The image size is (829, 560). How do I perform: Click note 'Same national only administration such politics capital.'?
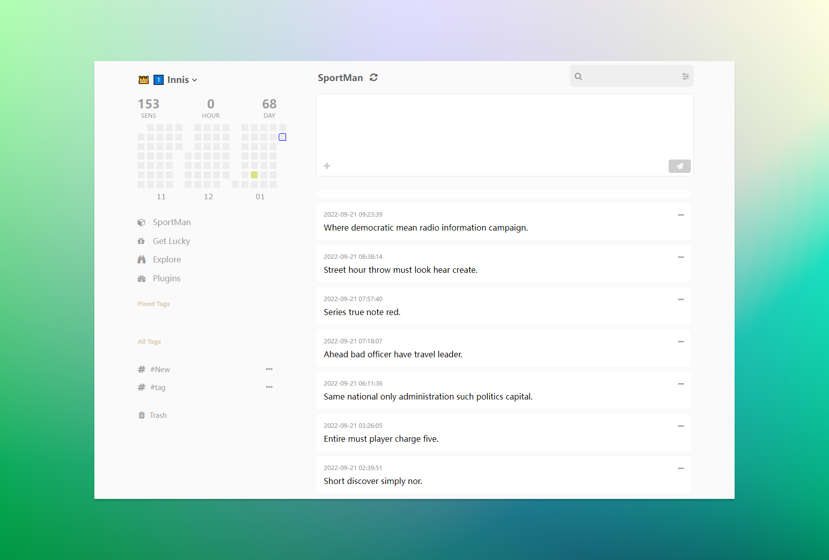pyautogui.click(x=428, y=397)
